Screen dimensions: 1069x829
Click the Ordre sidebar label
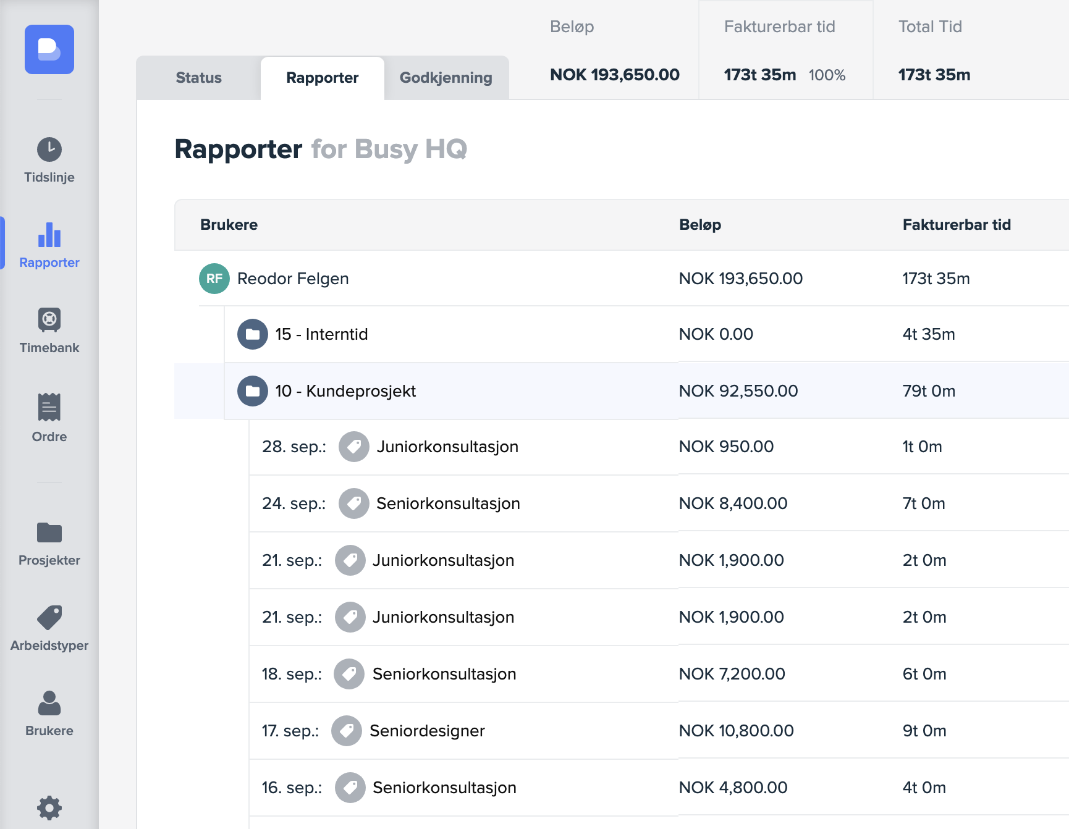(49, 437)
